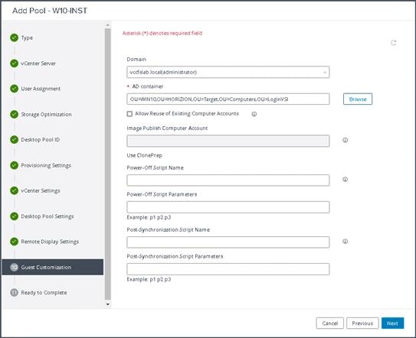416x338 pixels.
Task: Go to the Storage Optimization step
Action: pos(46,114)
